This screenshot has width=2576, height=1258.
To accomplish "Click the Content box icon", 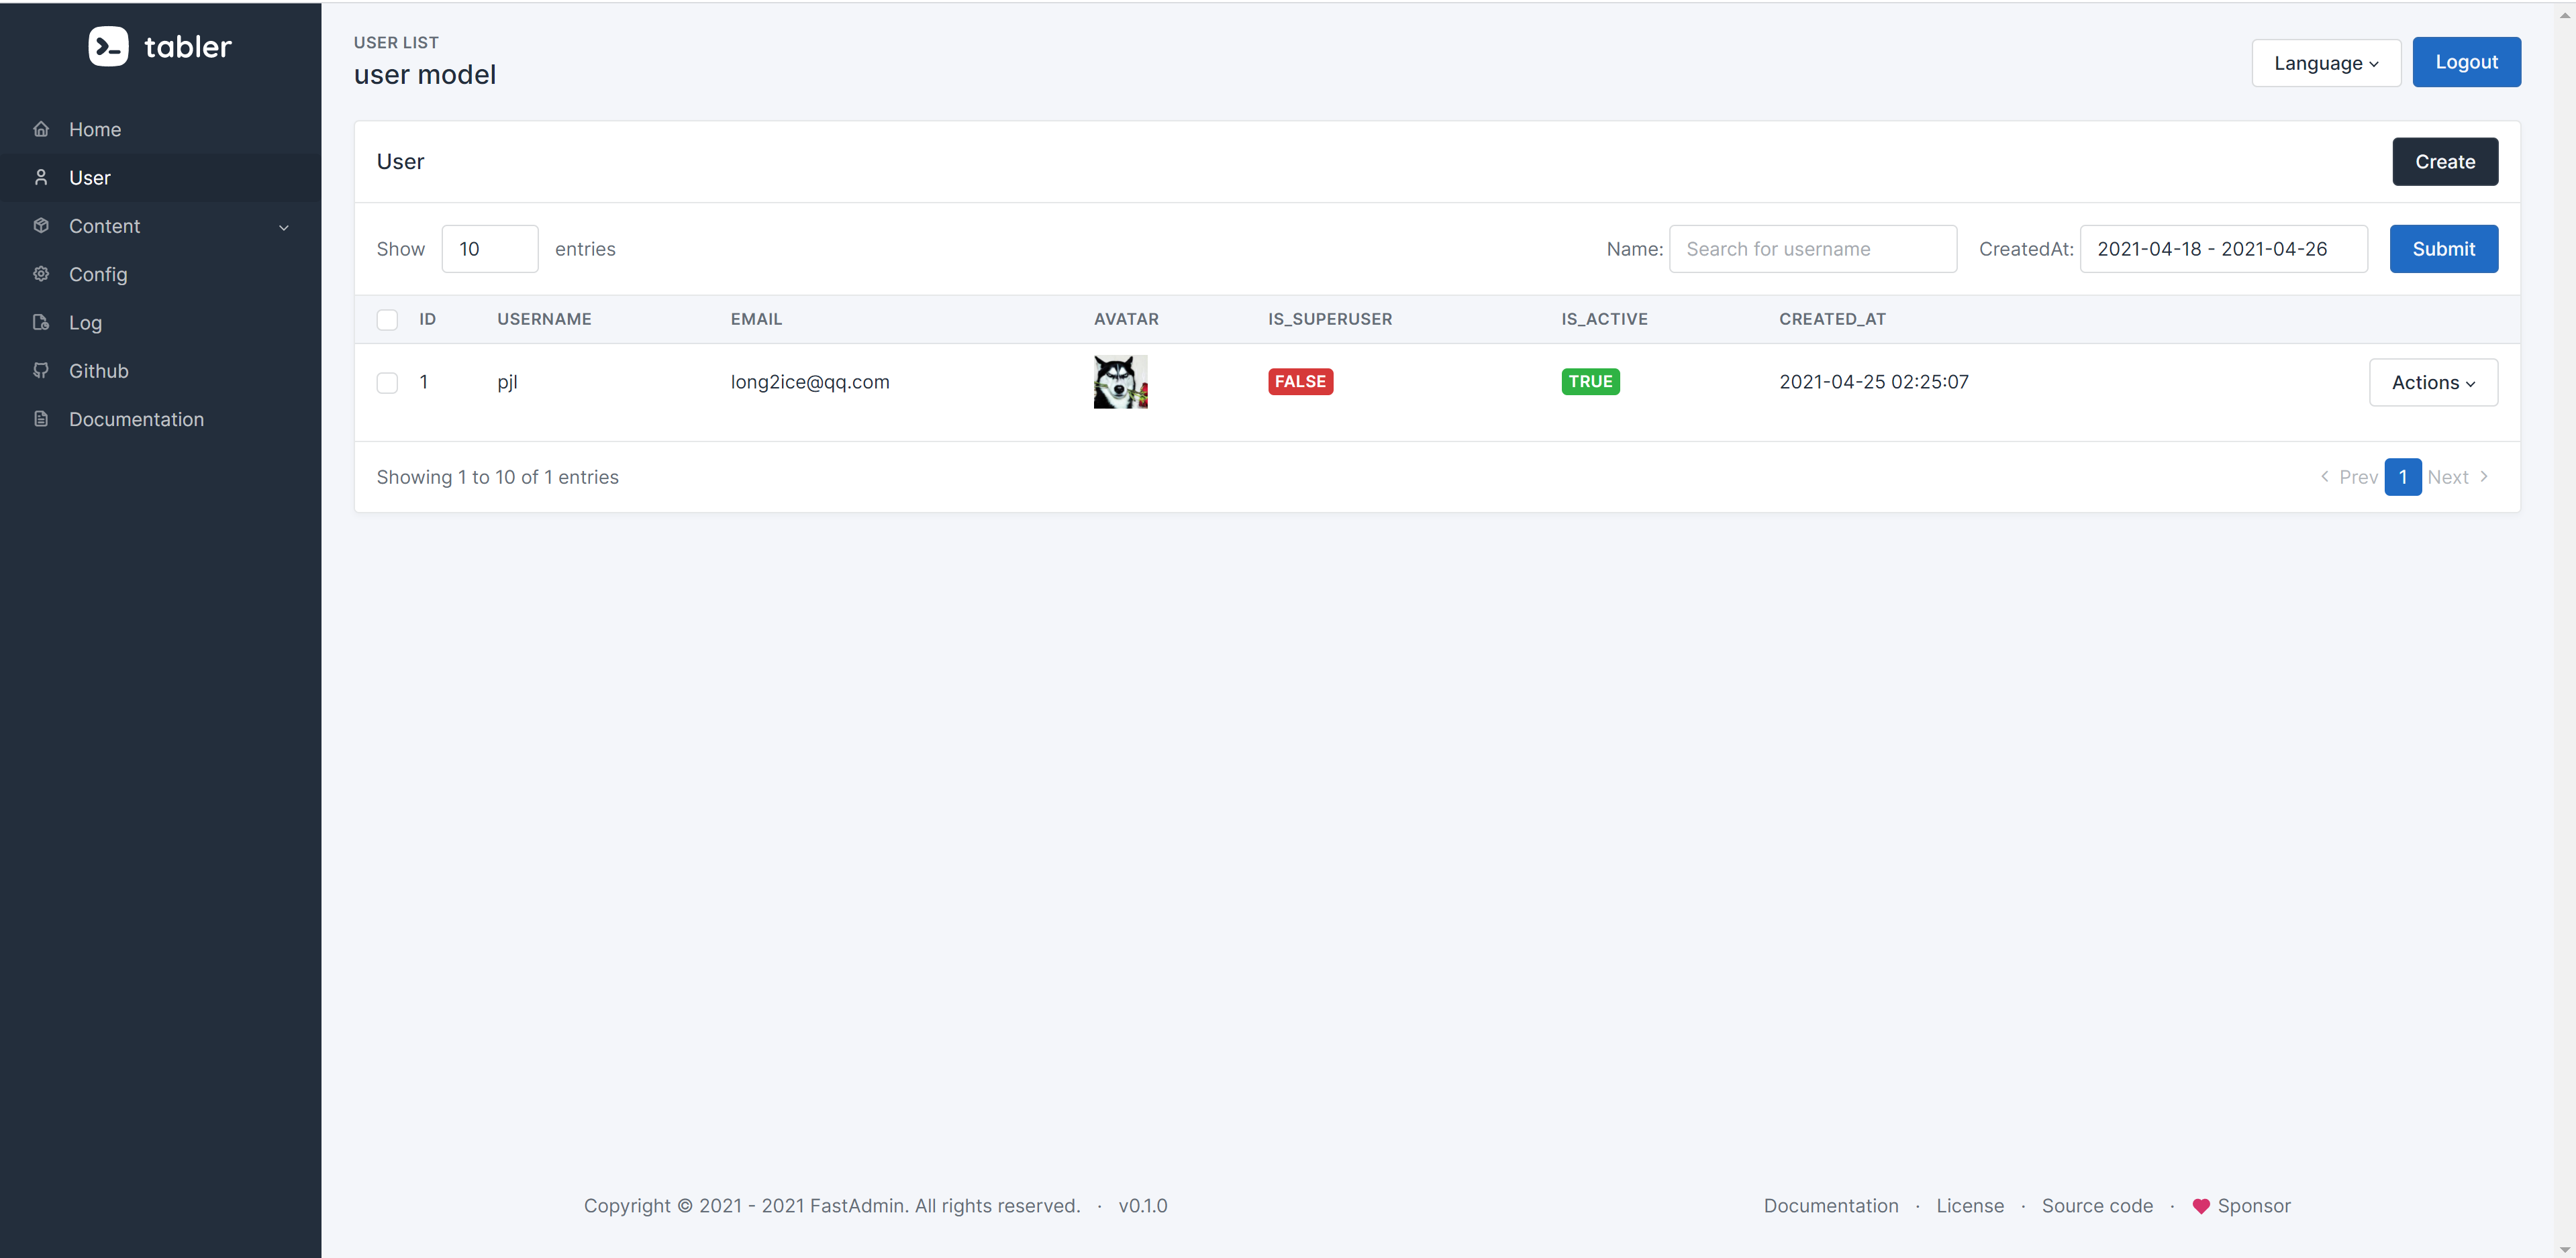I will 41,226.
